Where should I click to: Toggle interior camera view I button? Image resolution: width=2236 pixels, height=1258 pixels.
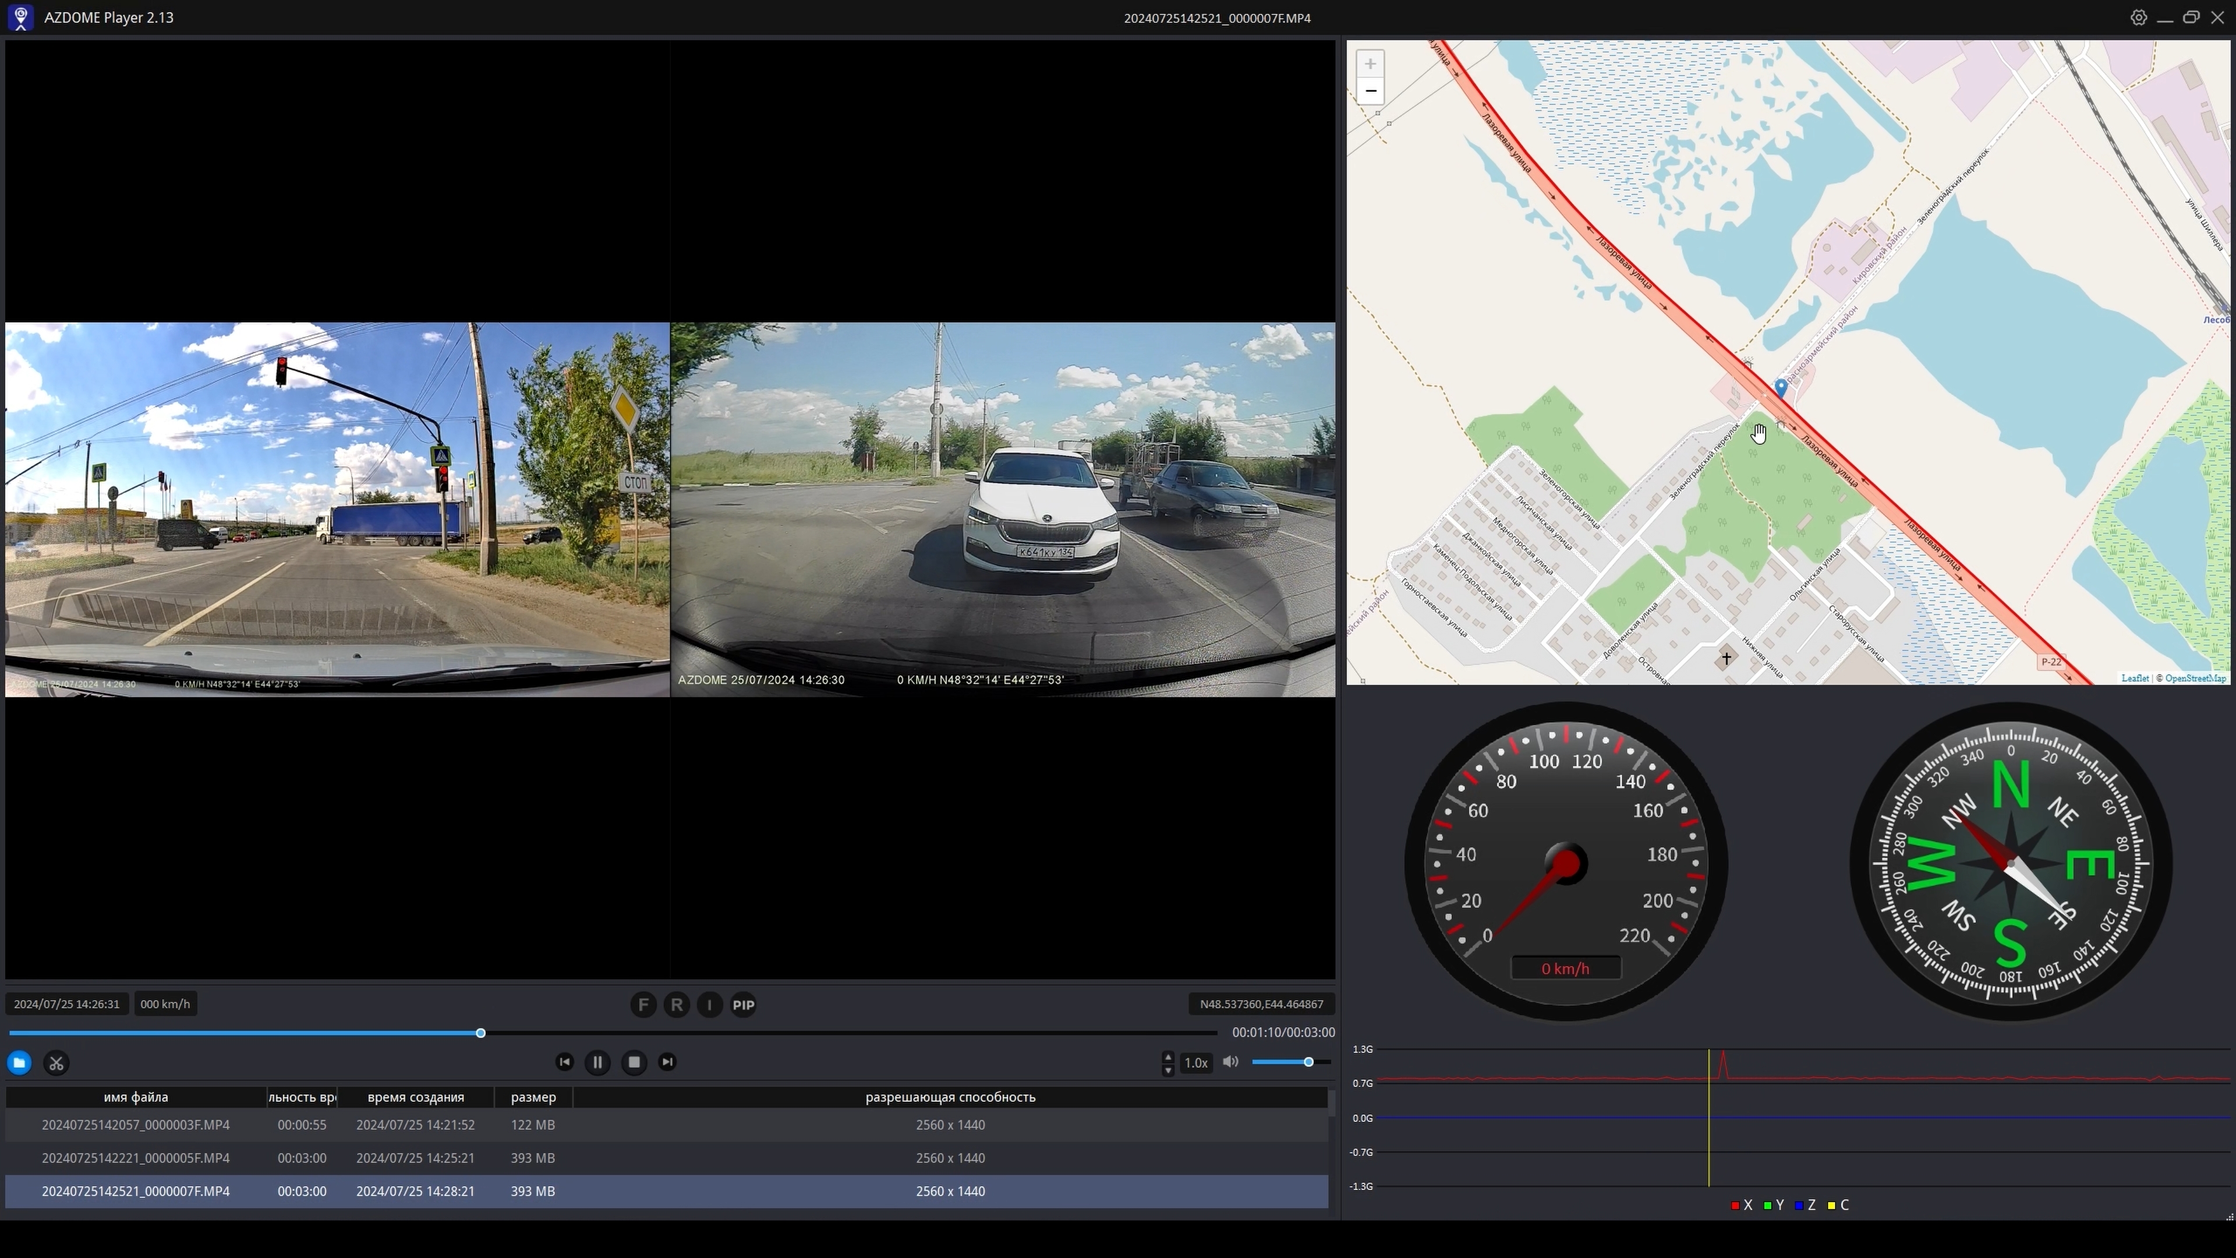[709, 1005]
